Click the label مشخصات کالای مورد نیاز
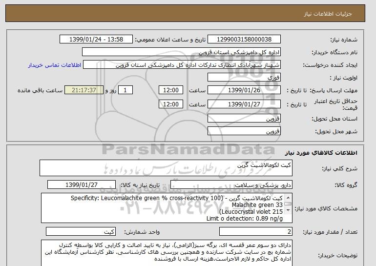The height and width of the screenshot is (266, 376). pos(326,208)
